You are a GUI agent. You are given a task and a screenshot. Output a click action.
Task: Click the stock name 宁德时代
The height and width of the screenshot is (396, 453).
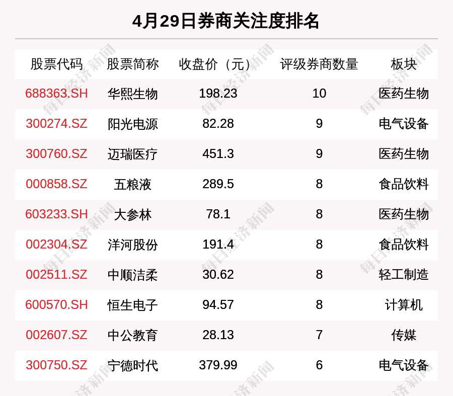coord(132,366)
